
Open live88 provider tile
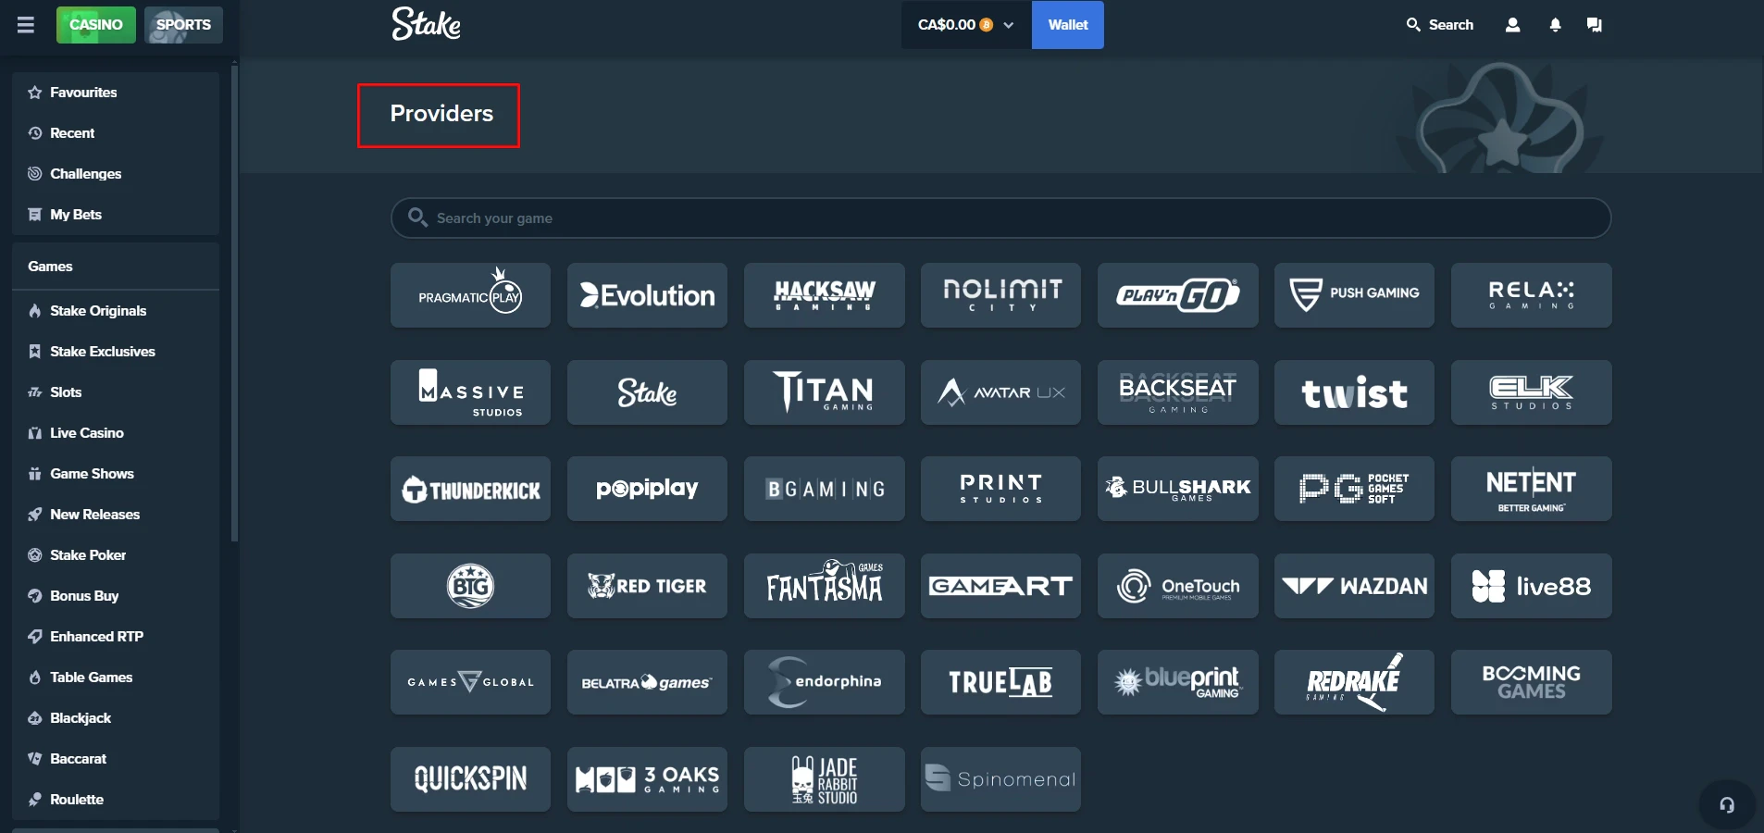click(x=1531, y=586)
